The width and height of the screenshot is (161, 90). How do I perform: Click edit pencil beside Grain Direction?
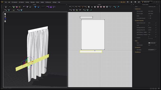156,45
